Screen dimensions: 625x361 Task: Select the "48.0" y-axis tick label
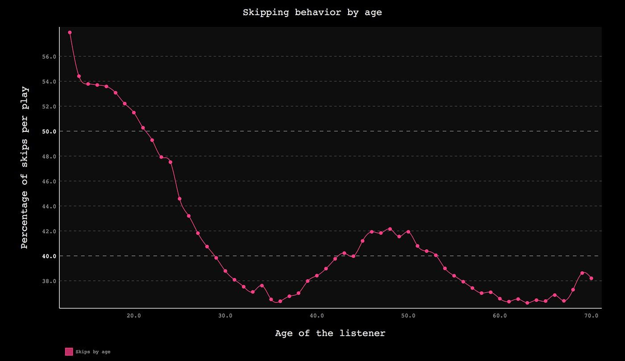pos(50,156)
